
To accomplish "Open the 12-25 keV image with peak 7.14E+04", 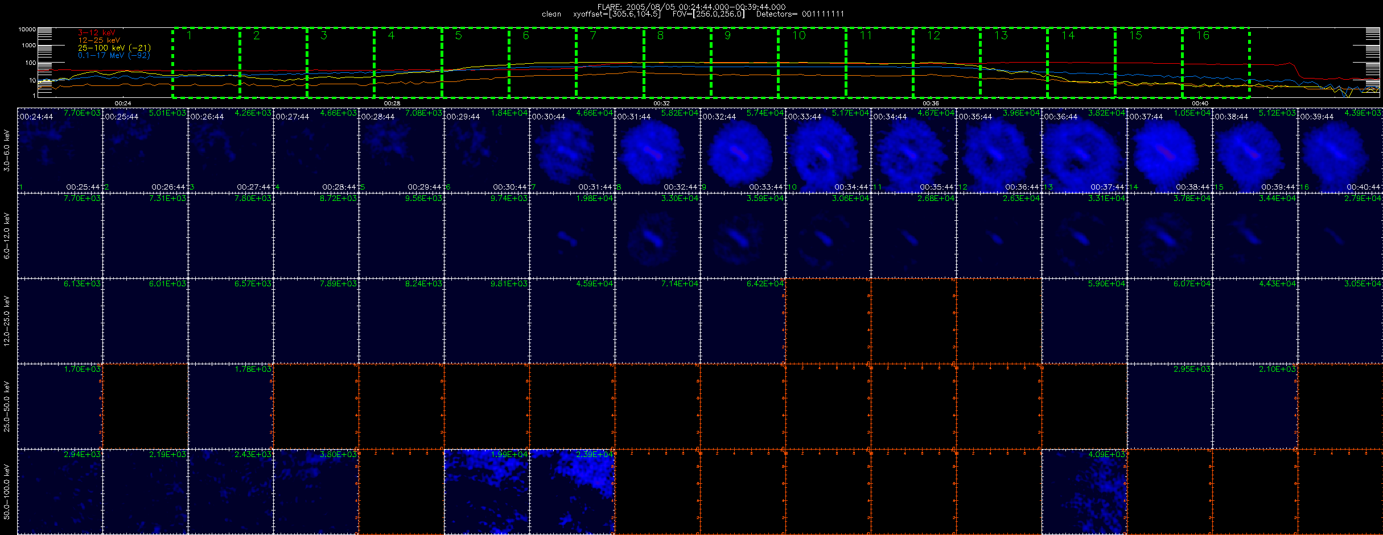I will tap(657, 321).
